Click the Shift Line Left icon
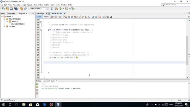The width and height of the screenshot is (190, 107). tap(93, 17)
